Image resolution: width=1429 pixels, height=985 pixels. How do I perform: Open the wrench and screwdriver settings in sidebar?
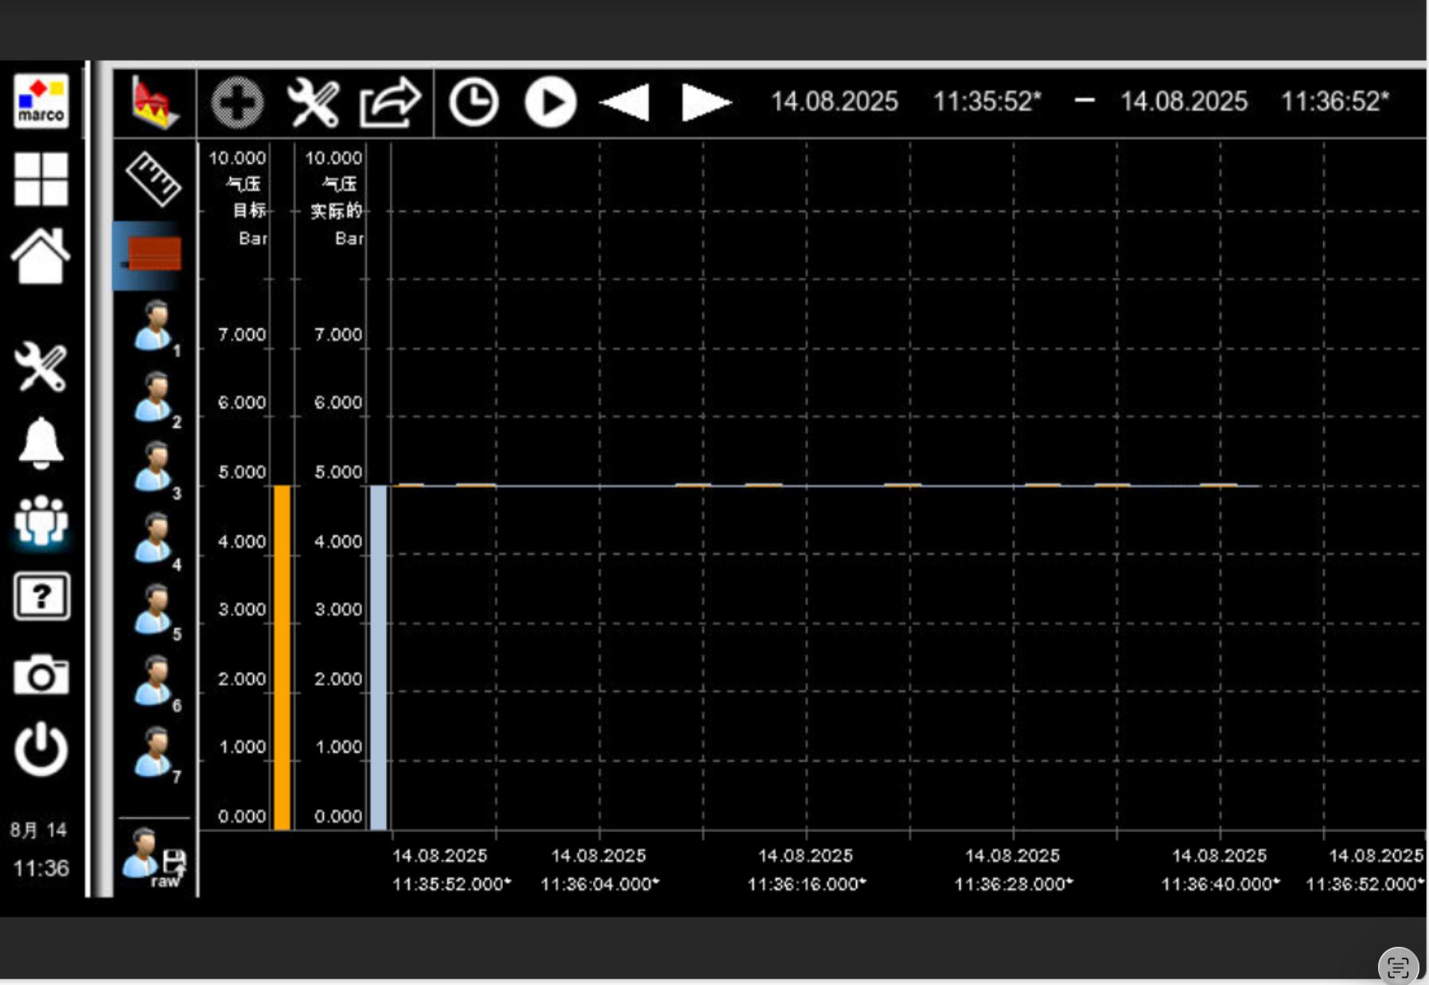[41, 367]
